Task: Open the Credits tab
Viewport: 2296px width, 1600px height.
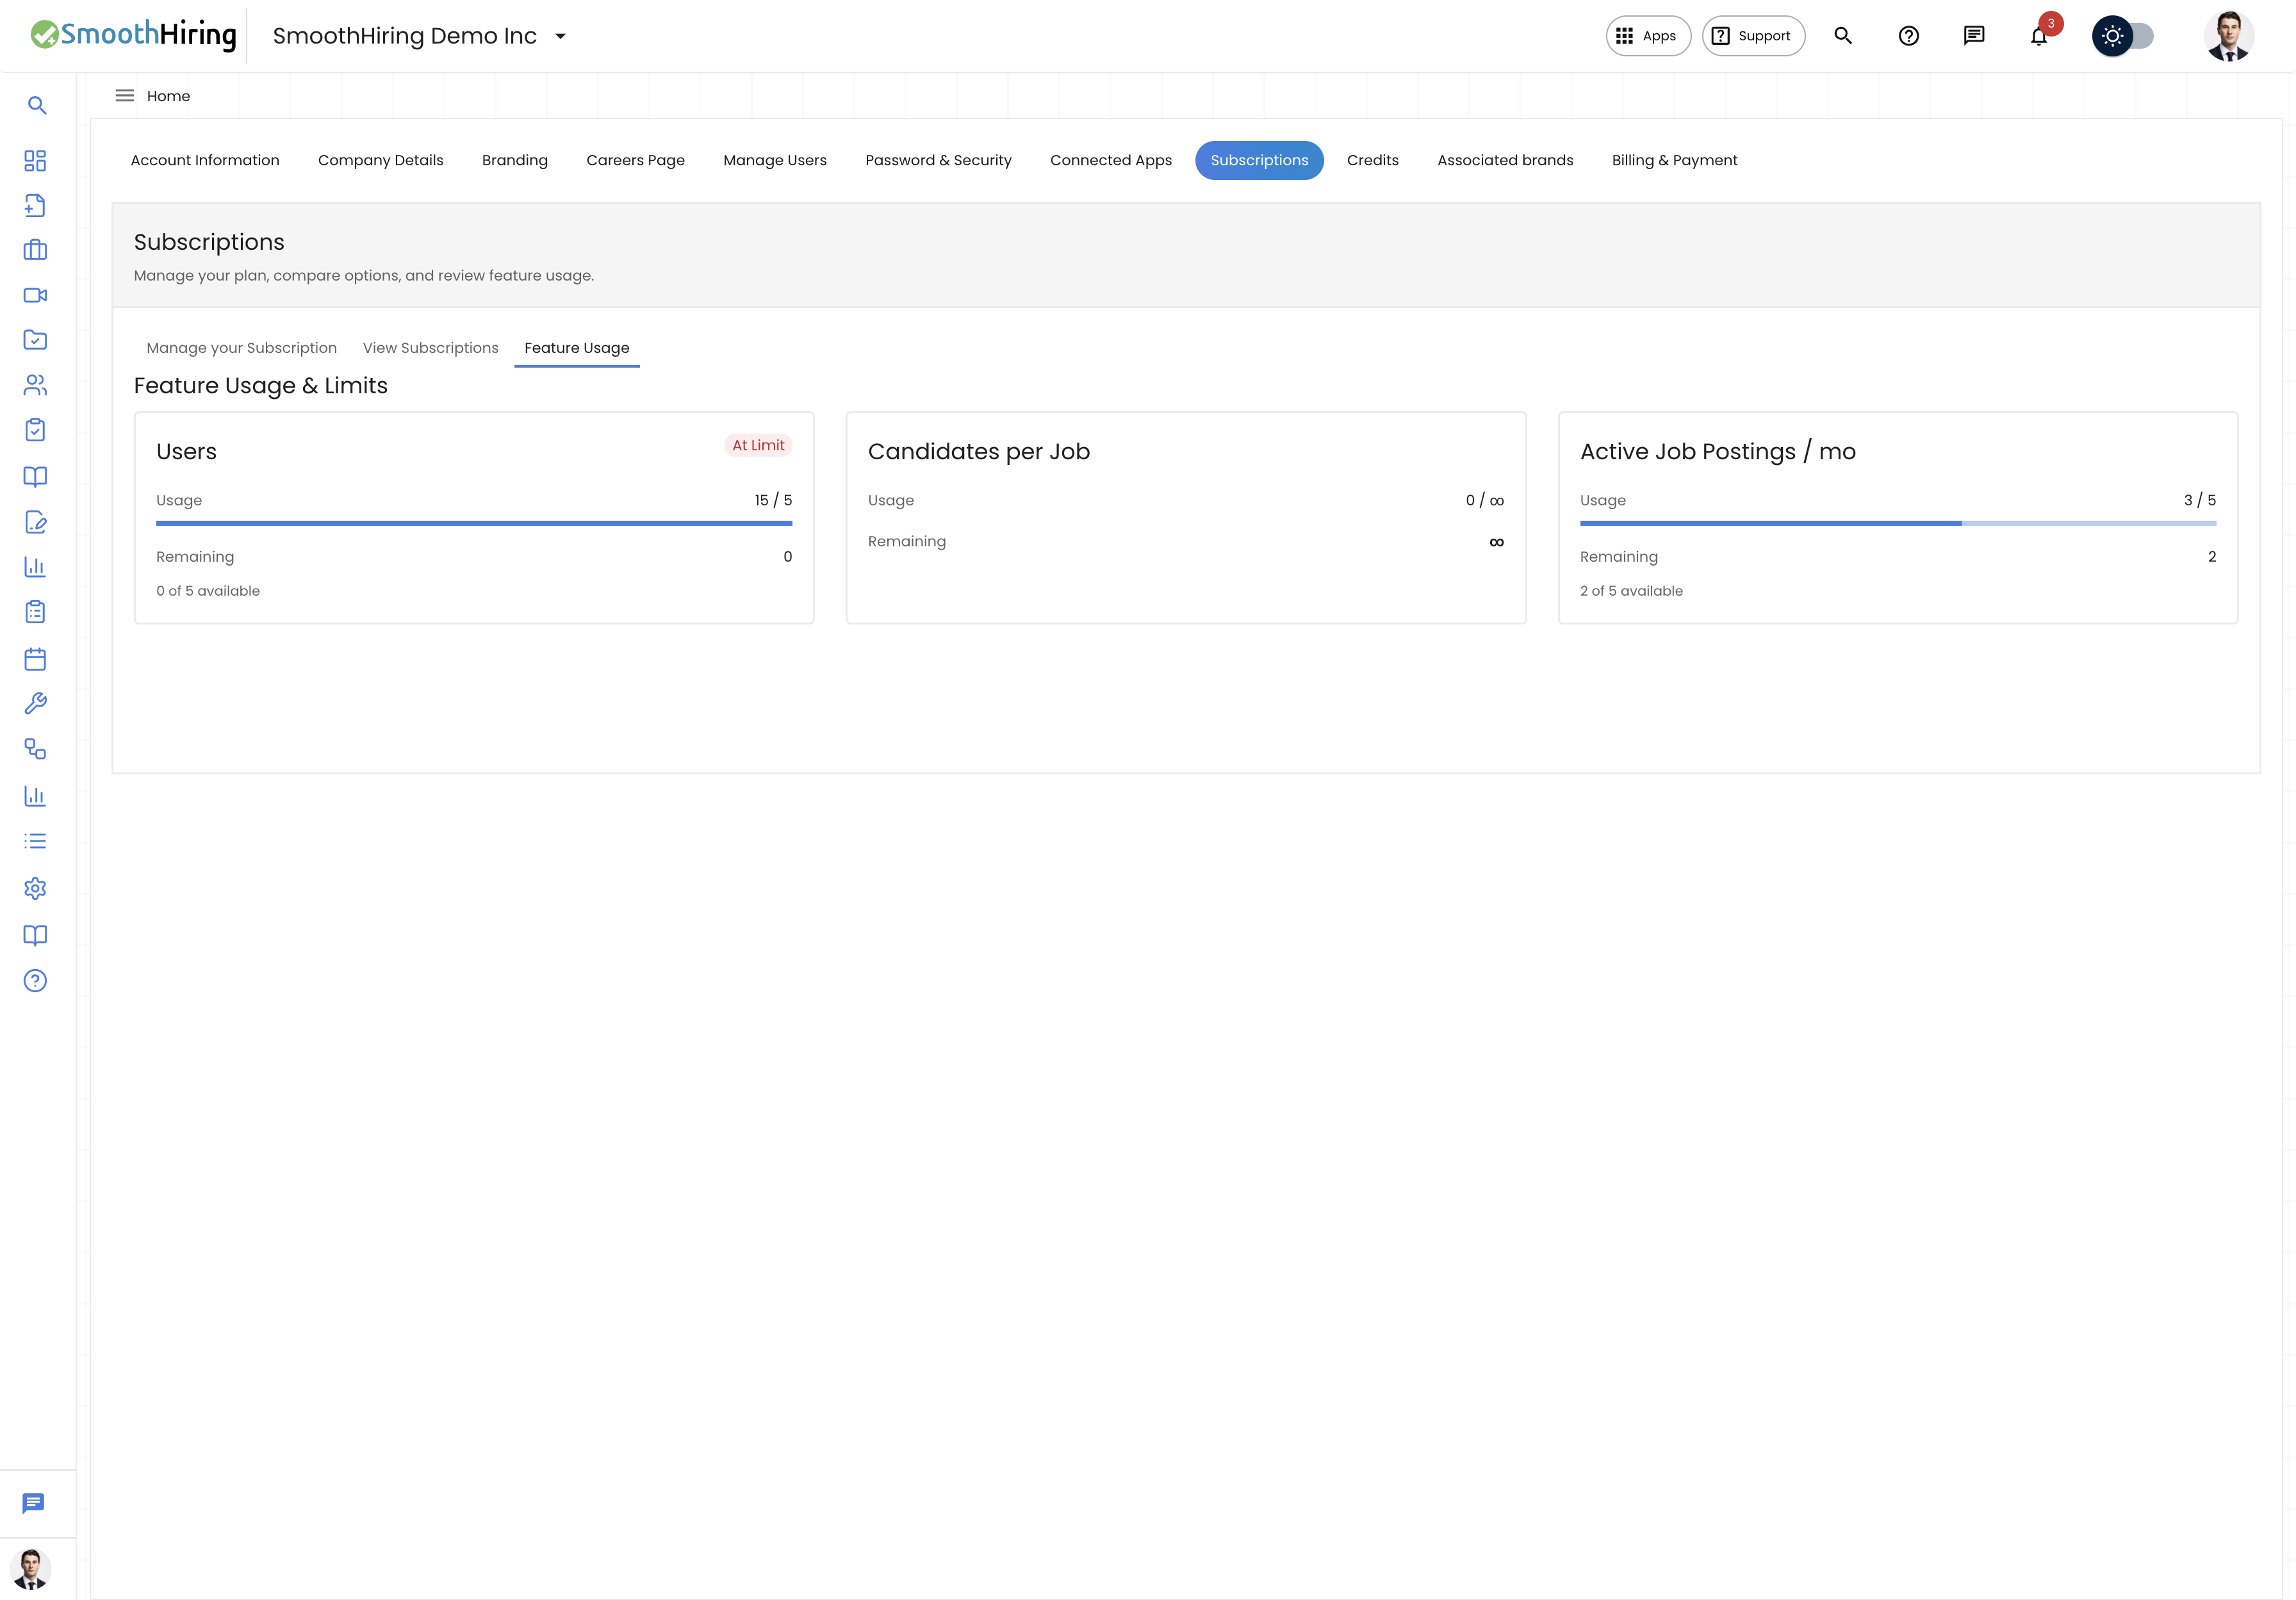Action: pos(1373,160)
